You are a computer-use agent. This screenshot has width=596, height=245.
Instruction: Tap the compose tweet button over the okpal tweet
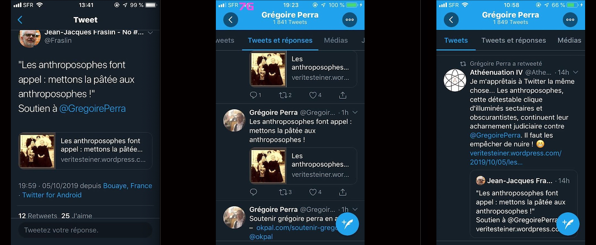point(347,224)
